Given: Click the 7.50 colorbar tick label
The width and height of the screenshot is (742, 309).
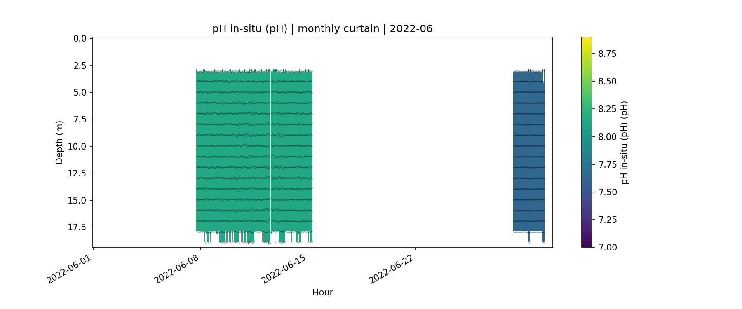Looking at the screenshot, I should pyautogui.click(x=607, y=192).
